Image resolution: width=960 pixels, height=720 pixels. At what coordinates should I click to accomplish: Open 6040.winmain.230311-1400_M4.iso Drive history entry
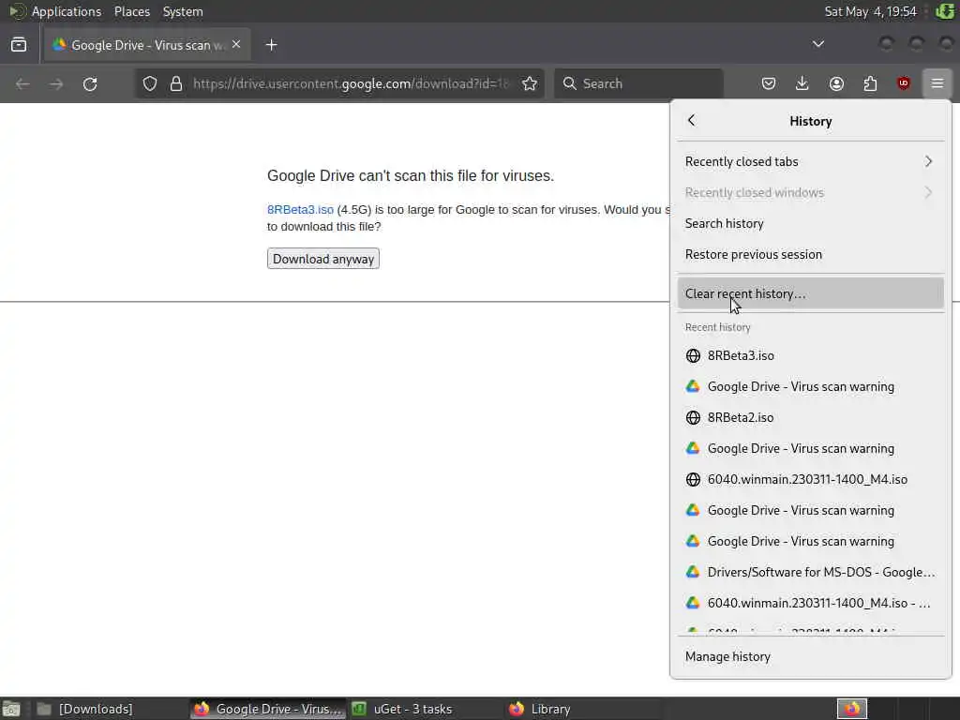(810, 603)
